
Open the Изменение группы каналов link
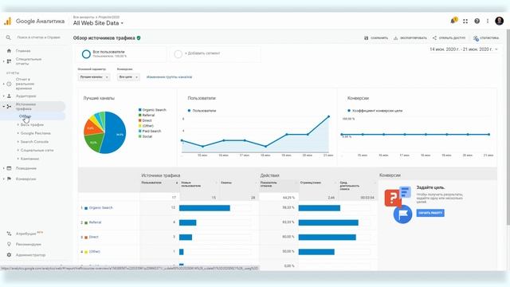click(x=169, y=77)
